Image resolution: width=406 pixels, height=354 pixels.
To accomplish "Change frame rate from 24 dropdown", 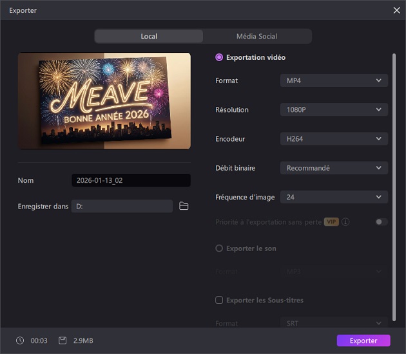I will [334, 198].
